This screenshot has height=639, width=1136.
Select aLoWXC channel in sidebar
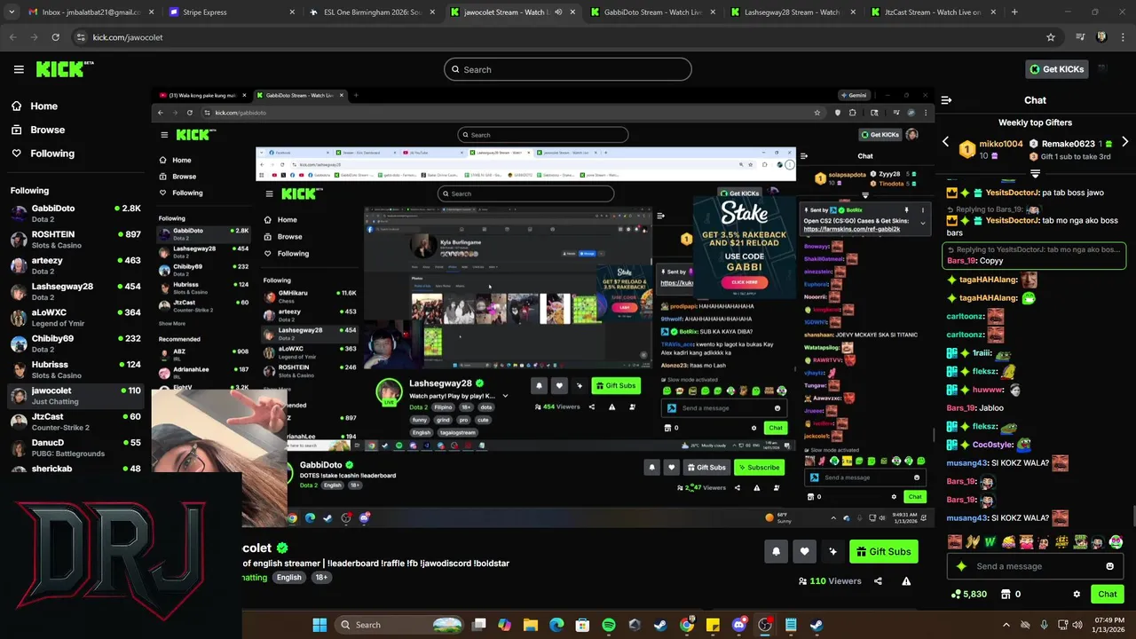coord(75,317)
